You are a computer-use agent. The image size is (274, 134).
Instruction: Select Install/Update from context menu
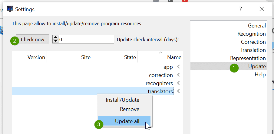(122, 100)
